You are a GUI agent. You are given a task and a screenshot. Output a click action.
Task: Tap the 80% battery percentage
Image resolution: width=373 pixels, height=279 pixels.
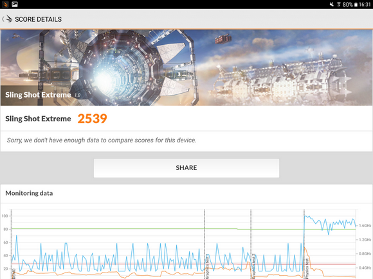point(347,4)
